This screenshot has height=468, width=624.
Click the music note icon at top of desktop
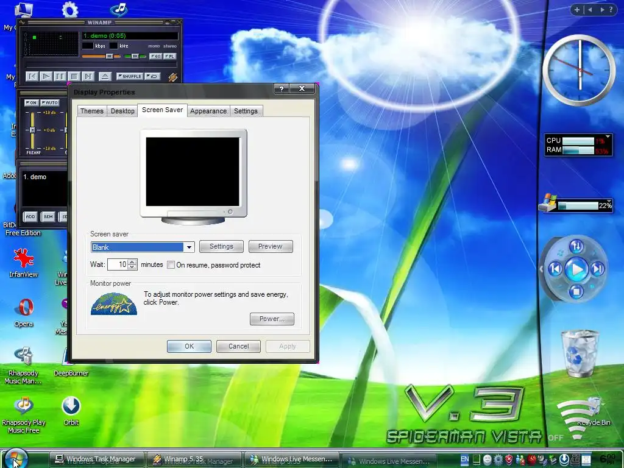119,10
